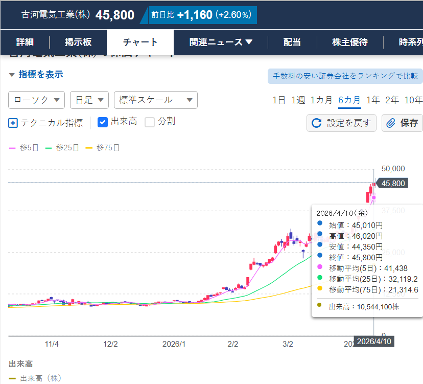The height and width of the screenshot is (384, 423).
Task: Click the yellow 出来高（株） legend swatch
Action: (12, 376)
